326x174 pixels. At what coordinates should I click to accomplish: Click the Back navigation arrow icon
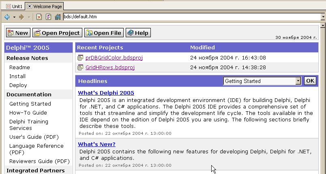(x=7, y=17)
